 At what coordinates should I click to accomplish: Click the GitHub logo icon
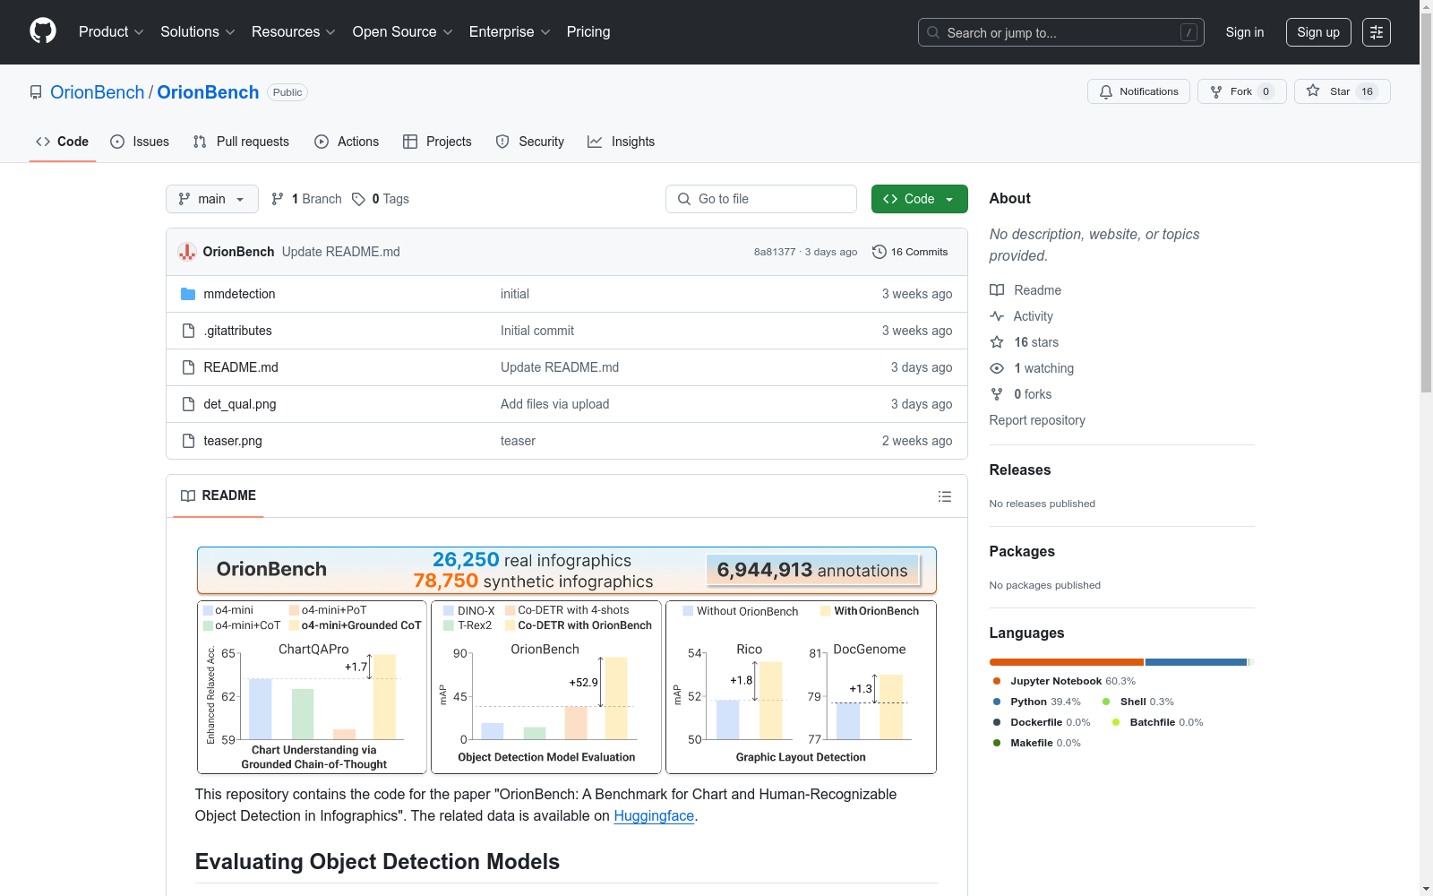tap(43, 31)
